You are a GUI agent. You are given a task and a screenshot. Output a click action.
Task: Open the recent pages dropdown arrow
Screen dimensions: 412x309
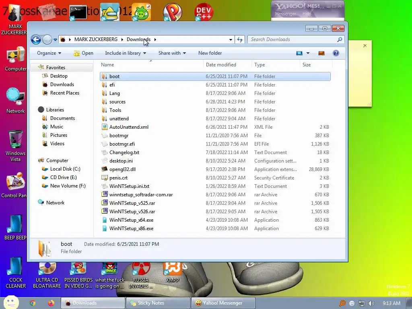click(55, 40)
